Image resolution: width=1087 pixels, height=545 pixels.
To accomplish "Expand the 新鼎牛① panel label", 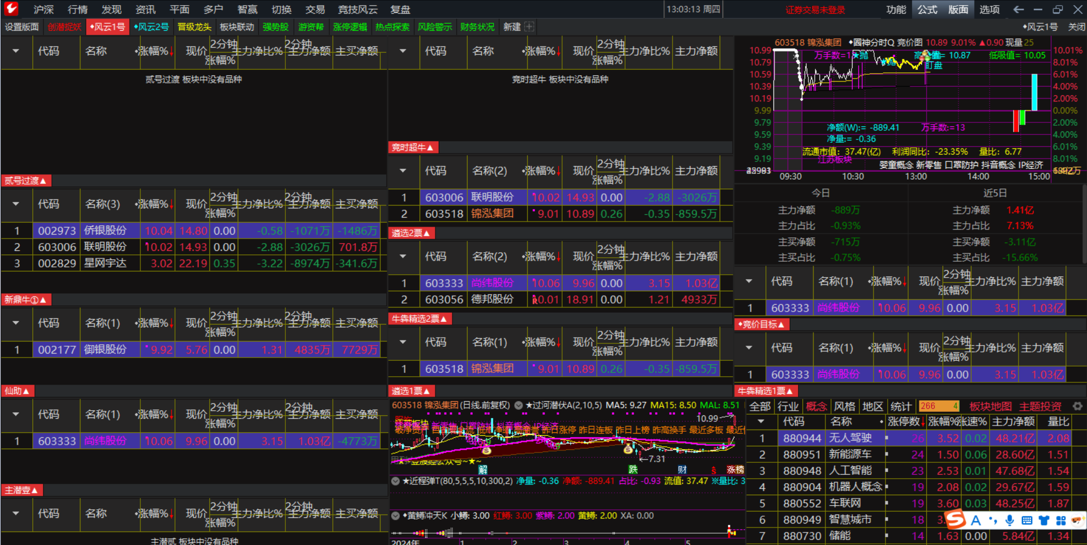I will click(25, 300).
